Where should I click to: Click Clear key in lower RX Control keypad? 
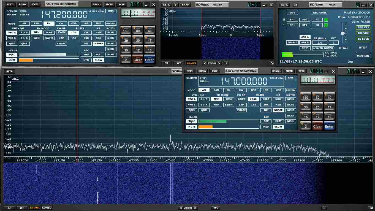coord(317,126)
